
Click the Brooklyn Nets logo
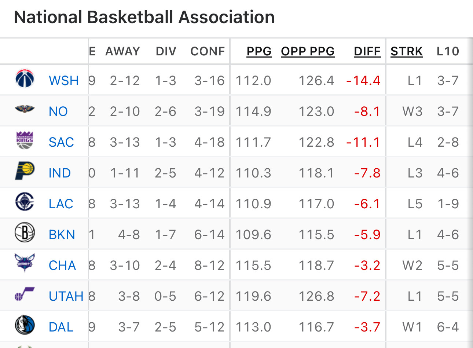25,233
